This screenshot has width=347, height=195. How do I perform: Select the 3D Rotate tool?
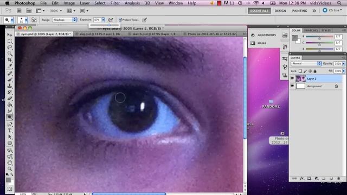coord(10,151)
